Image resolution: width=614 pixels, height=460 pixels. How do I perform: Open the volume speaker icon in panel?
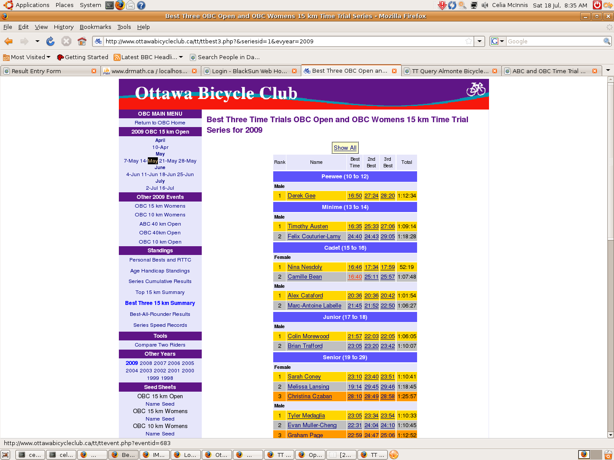click(485, 5)
